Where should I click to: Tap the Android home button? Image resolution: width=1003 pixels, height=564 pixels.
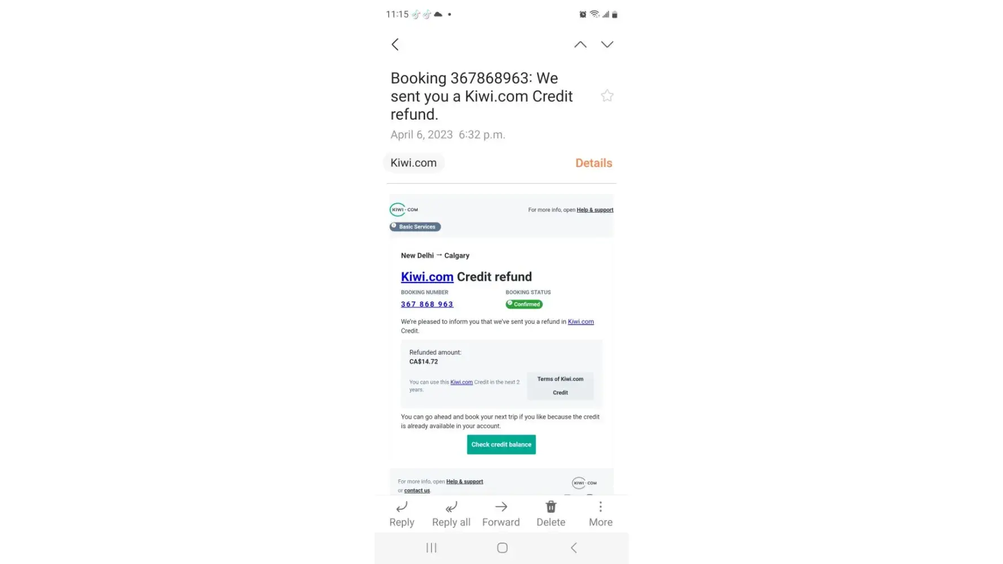point(502,548)
